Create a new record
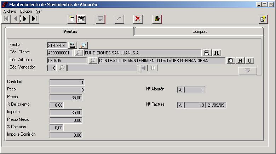Image resolution: width=276 pixels, height=154 pixels. click(x=72, y=19)
